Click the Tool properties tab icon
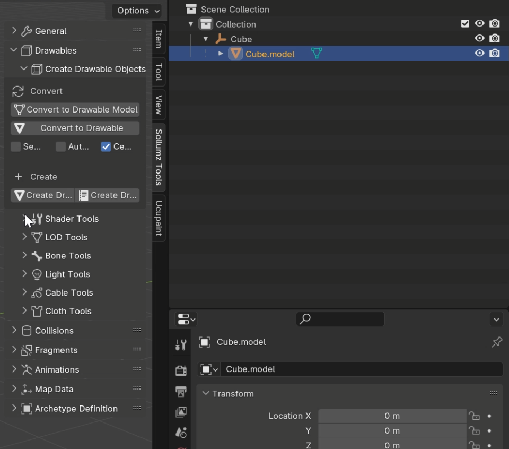Viewport: 509px width, 449px height. [181, 345]
